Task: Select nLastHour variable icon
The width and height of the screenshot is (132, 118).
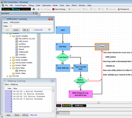Action: click(17, 44)
